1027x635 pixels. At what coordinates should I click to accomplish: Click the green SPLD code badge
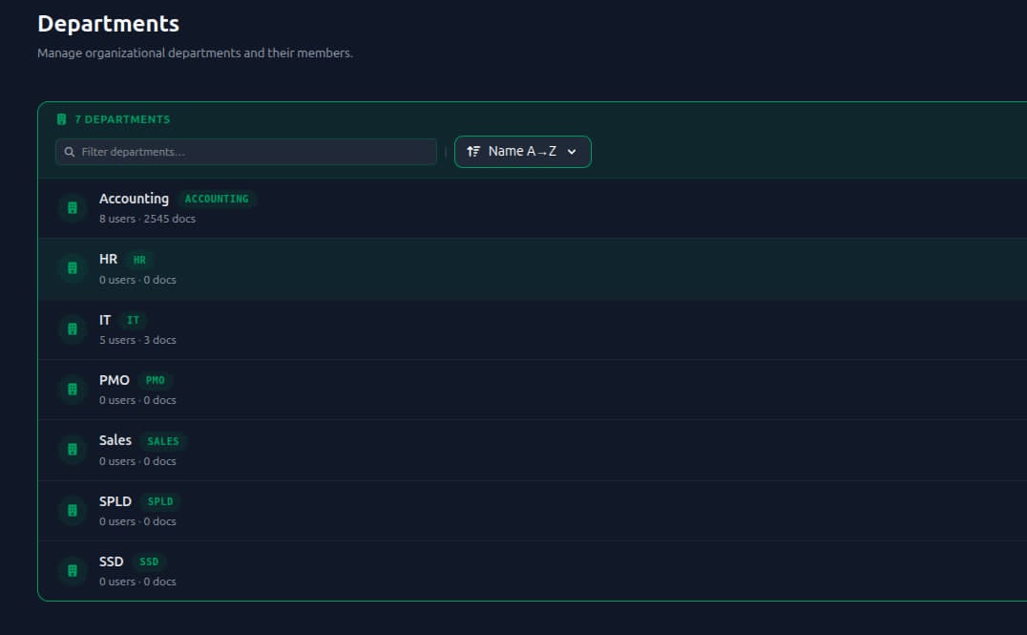160,501
